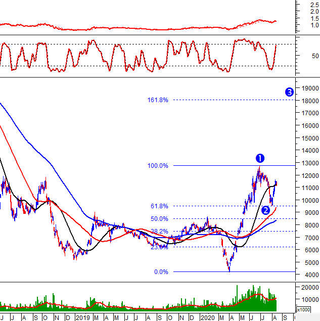Click the 2.5 value on the top indicator axis
The width and height of the screenshot is (320, 321).
click(314, 5)
